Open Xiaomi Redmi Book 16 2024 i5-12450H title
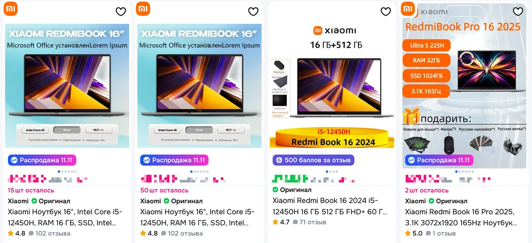The image size is (532, 243). pyautogui.click(x=330, y=206)
